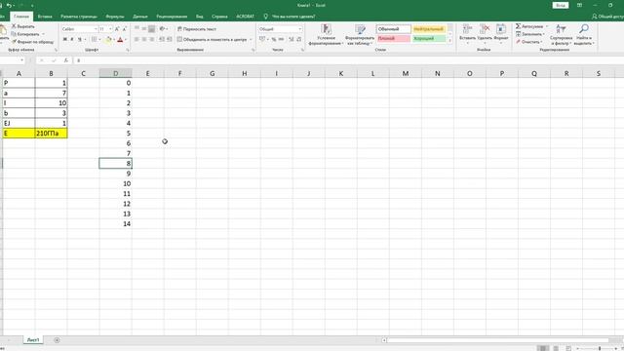Apply Обычный cell style

tap(394, 29)
